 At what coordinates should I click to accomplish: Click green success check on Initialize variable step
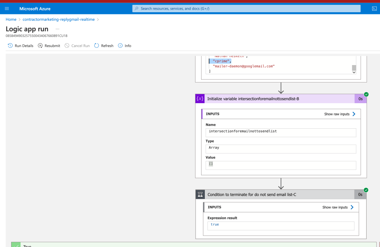click(366, 94)
